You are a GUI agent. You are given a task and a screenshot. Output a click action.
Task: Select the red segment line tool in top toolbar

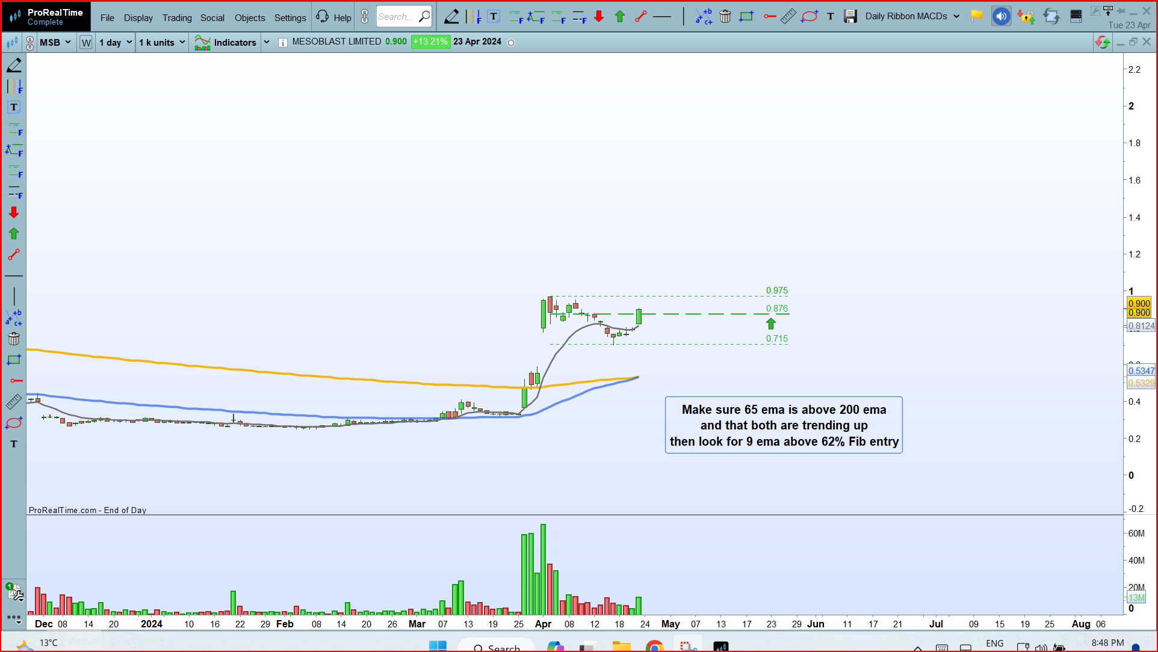pos(641,17)
